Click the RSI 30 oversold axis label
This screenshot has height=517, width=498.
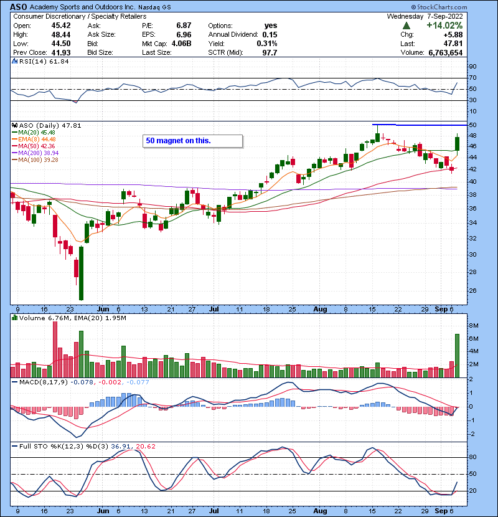[472, 100]
